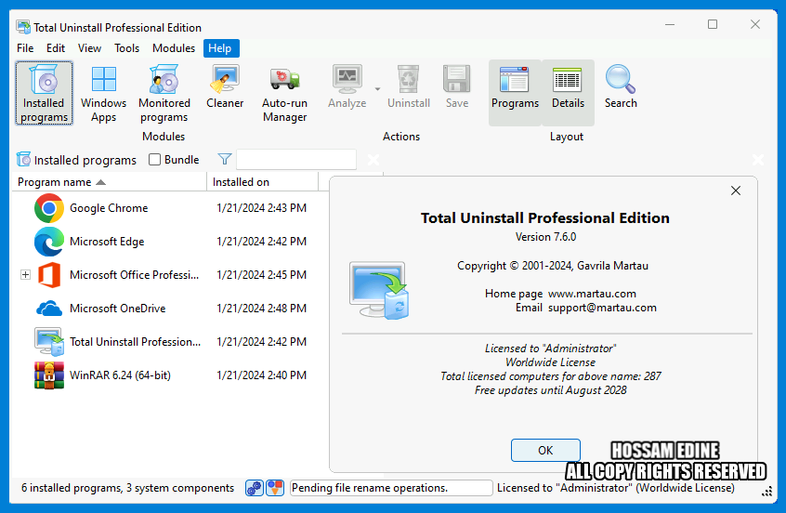Open the Windows Apps module
This screenshot has width=786, height=513.
click(x=103, y=93)
